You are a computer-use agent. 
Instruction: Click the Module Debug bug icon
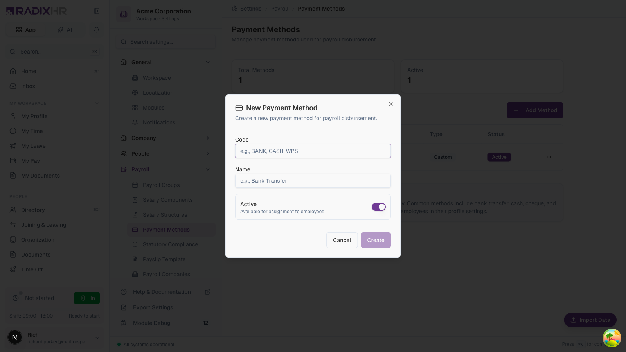[x=124, y=323]
